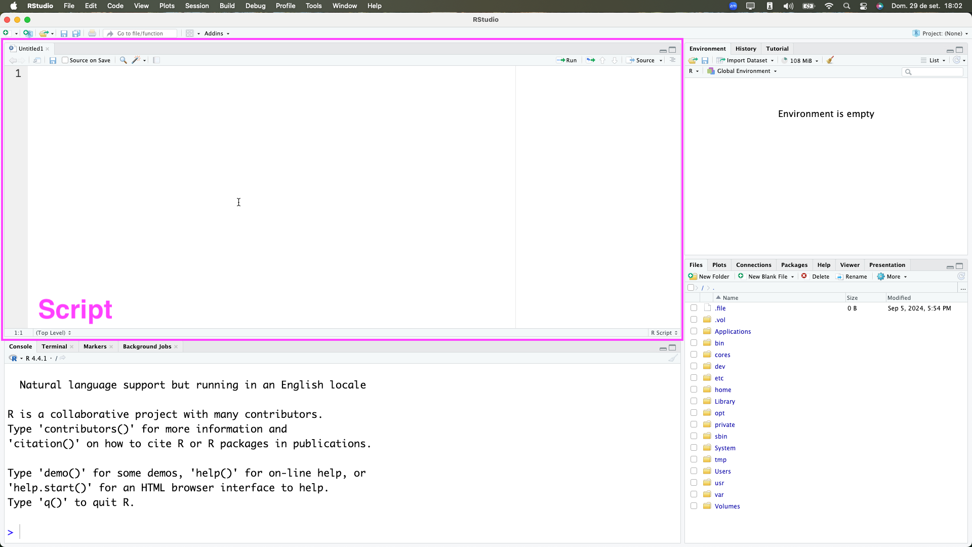The width and height of the screenshot is (972, 547).
Task: Switch to the Packages tab
Action: 794,265
